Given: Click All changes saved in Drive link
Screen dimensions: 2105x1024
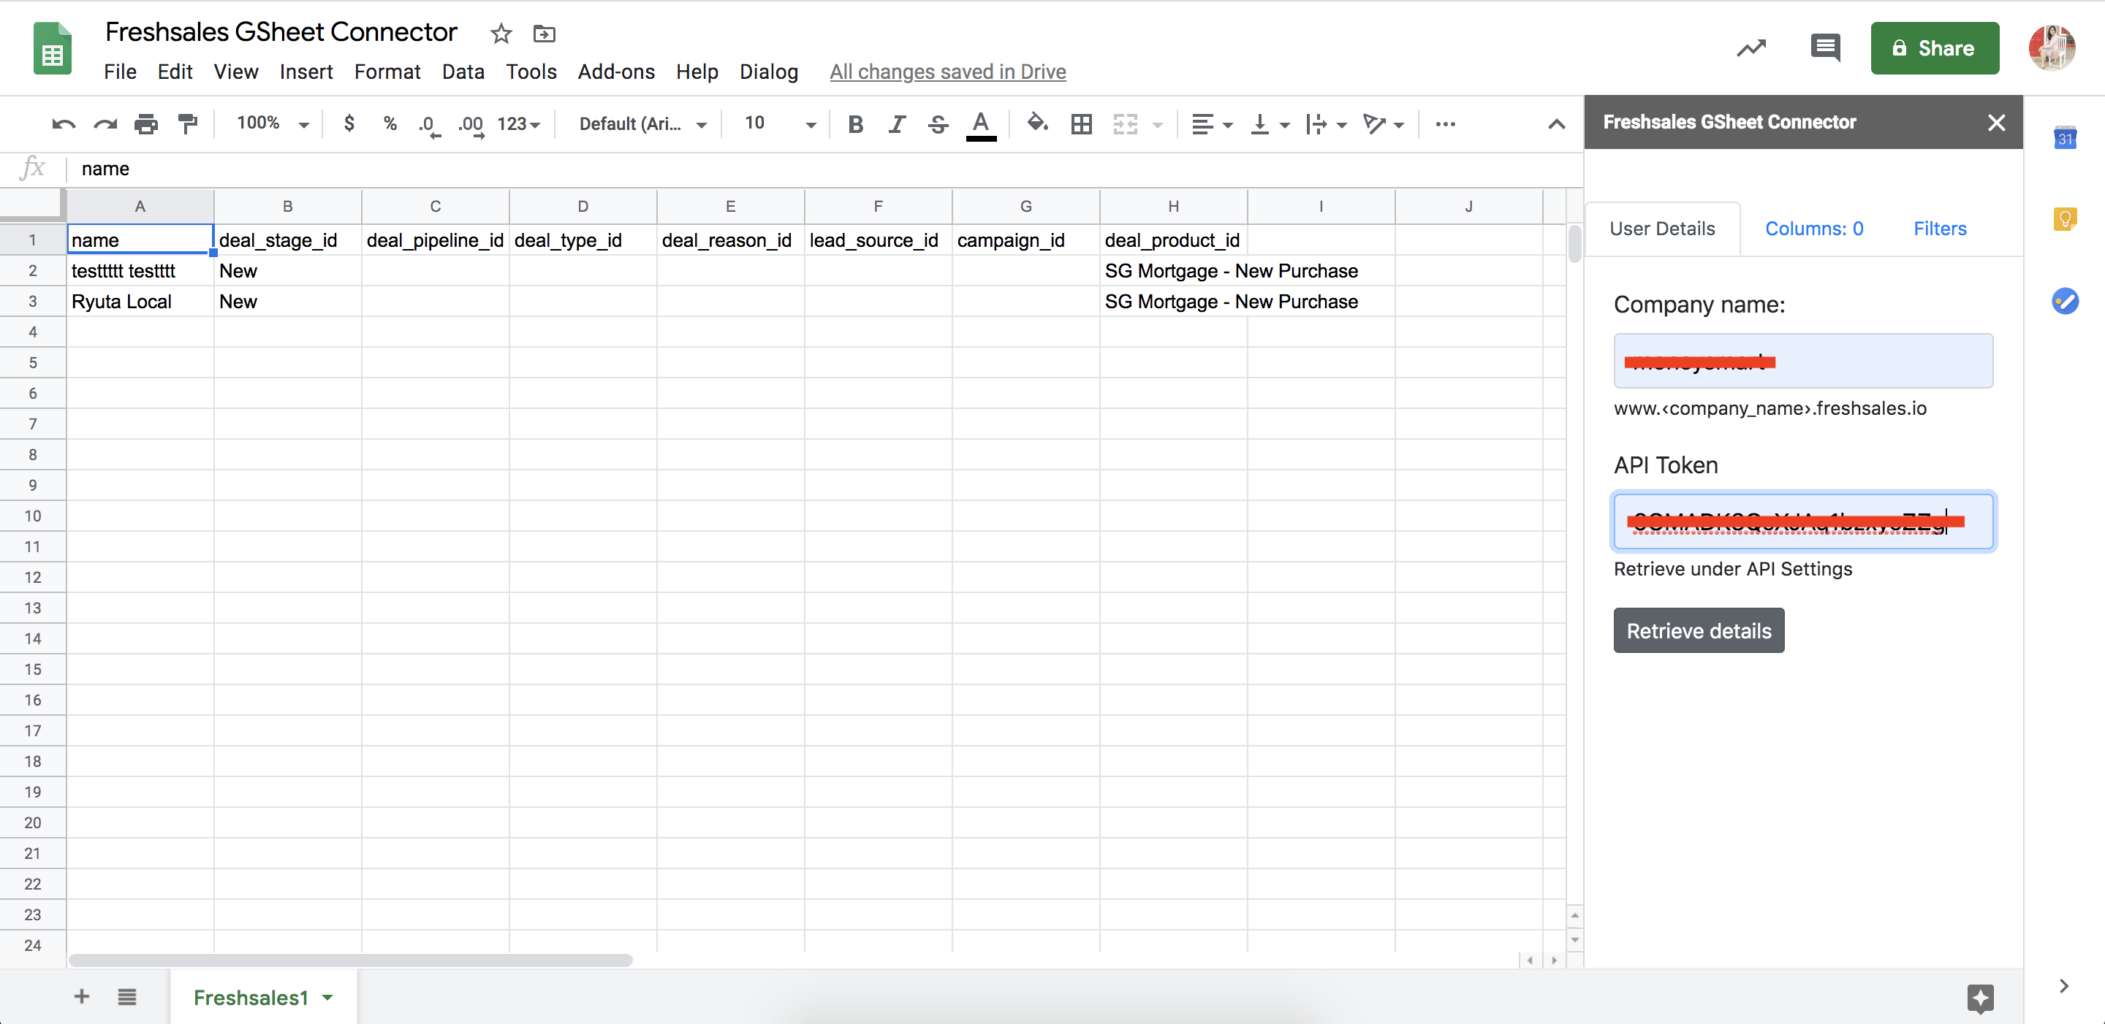Looking at the screenshot, I should click(948, 72).
